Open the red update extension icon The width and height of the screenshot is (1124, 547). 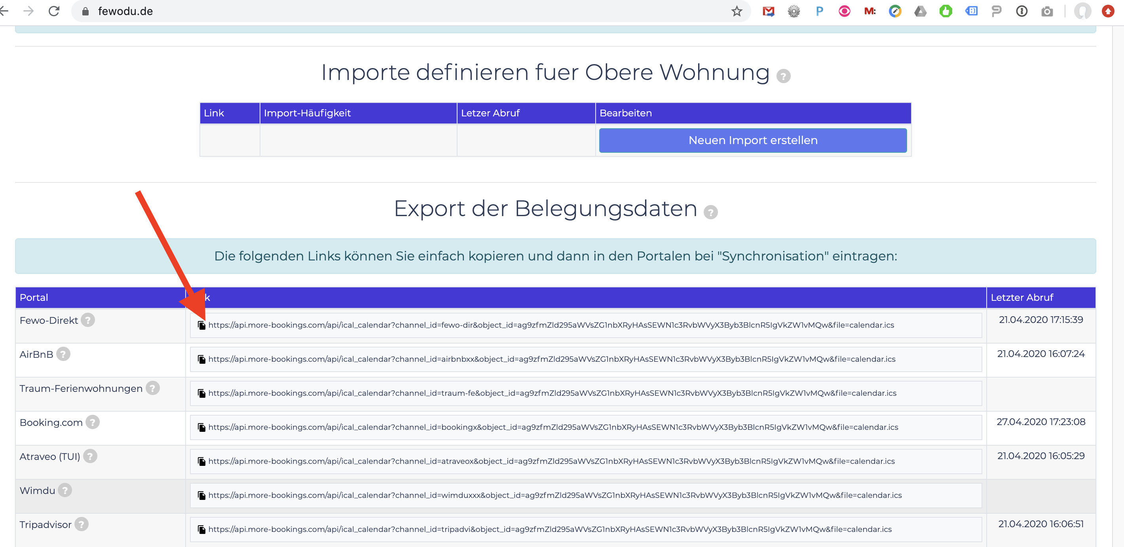click(1107, 11)
